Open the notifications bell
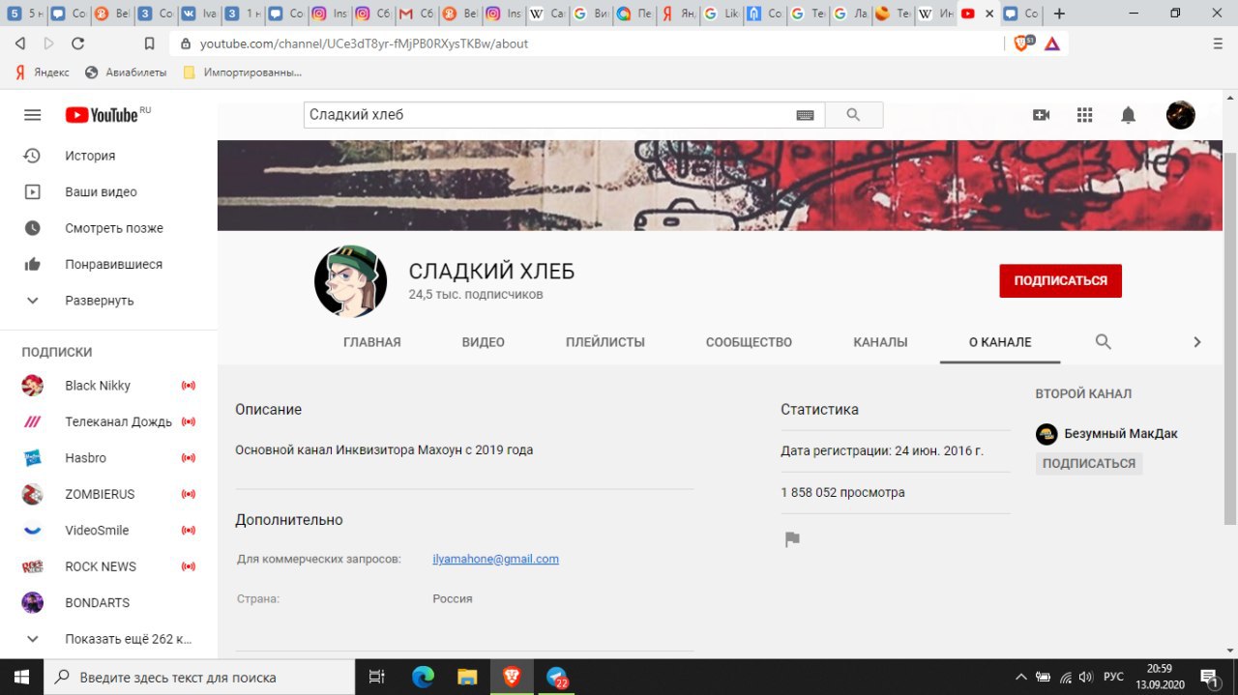 pyautogui.click(x=1128, y=115)
